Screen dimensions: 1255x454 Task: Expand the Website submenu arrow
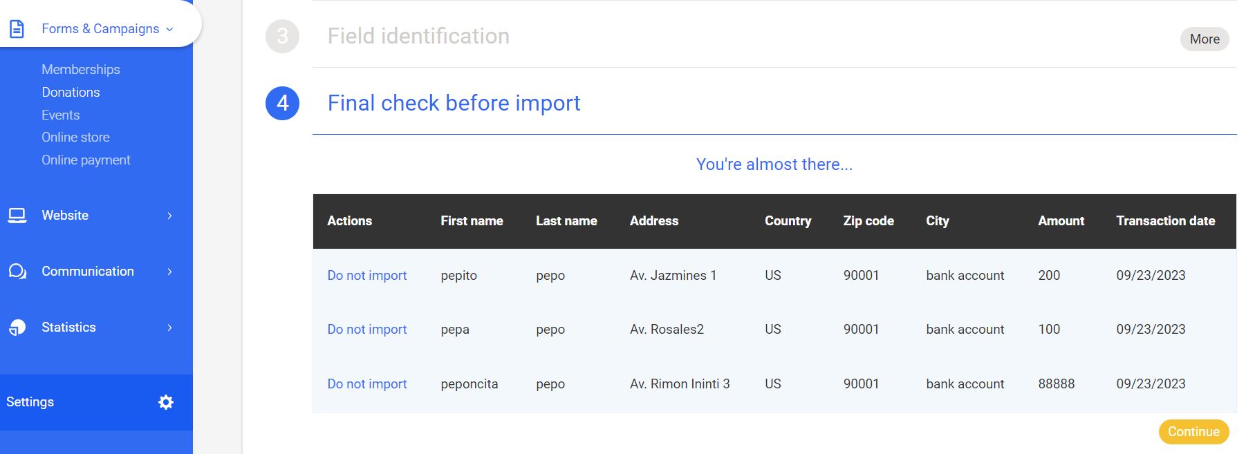tap(170, 216)
